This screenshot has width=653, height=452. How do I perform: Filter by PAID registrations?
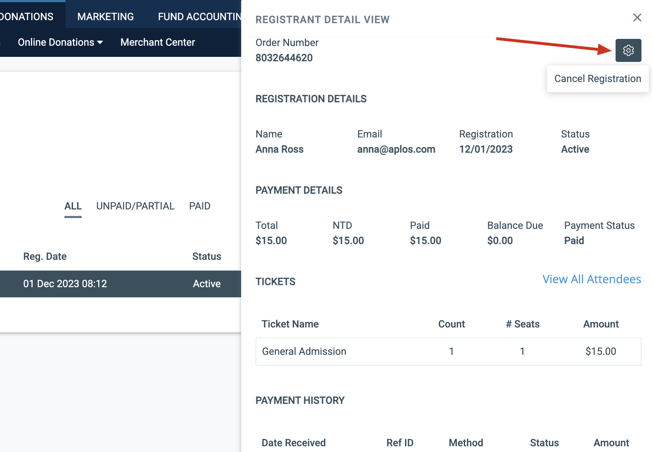pos(200,206)
